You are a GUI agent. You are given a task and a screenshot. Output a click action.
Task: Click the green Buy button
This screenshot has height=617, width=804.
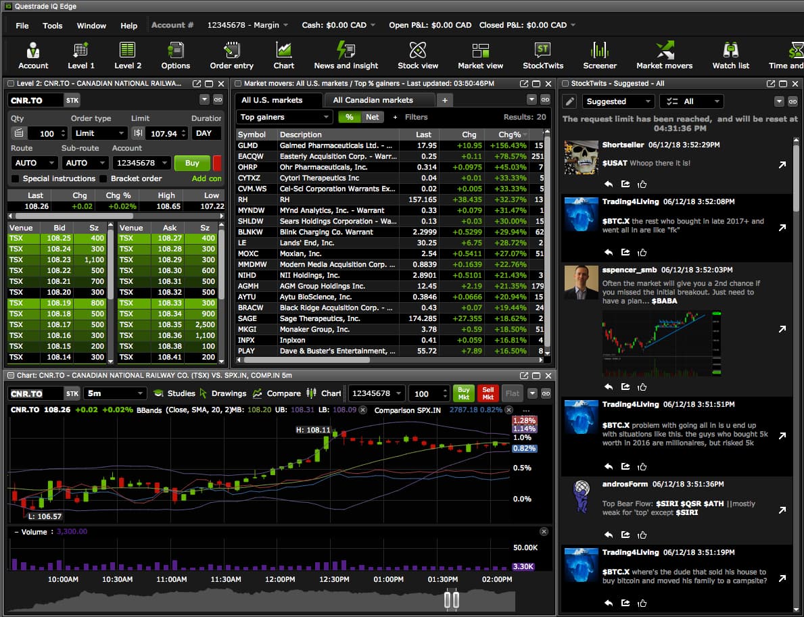192,163
